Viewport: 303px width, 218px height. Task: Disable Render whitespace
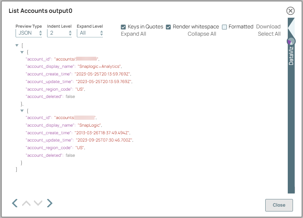[168, 27]
